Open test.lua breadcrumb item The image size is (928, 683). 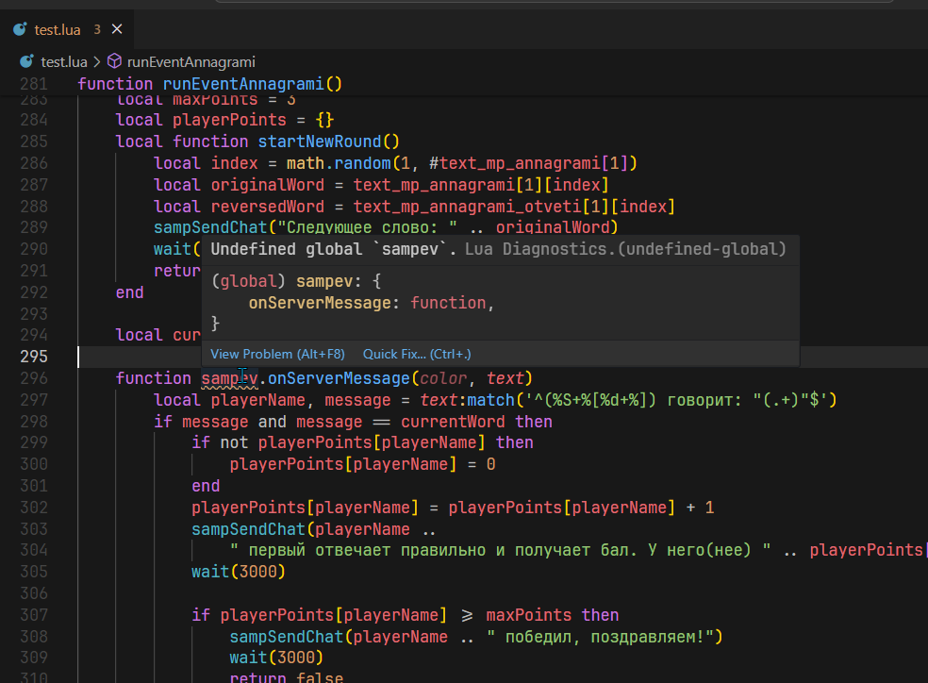coord(64,61)
